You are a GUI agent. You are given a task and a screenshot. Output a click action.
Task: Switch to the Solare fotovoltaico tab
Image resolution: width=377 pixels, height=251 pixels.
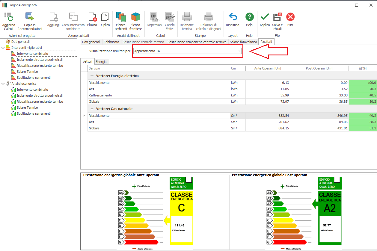[x=243, y=42]
